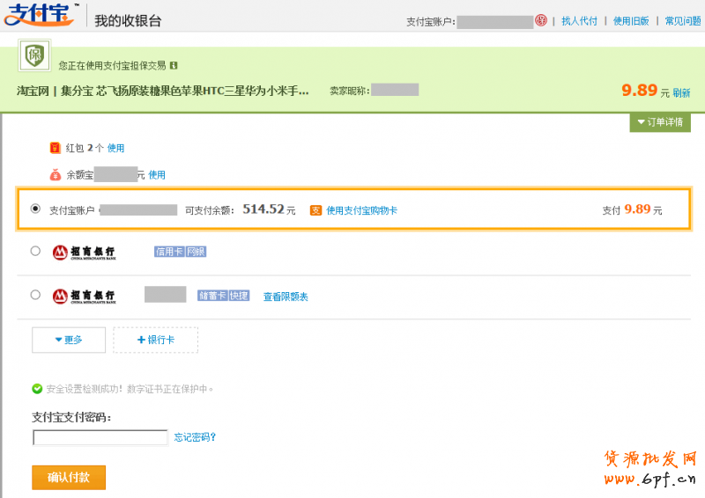This screenshot has height=498, width=705.
Task: Add a new 银行卡 bank card
Action: point(155,340)
